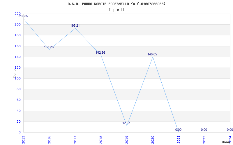Viewport: 233px width, 145px height.
Task: Click the 2021 x-axis label
Action: click(x=179, y=140)
